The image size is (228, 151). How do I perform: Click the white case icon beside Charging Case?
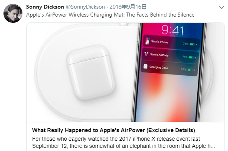(x=146, y=66)
